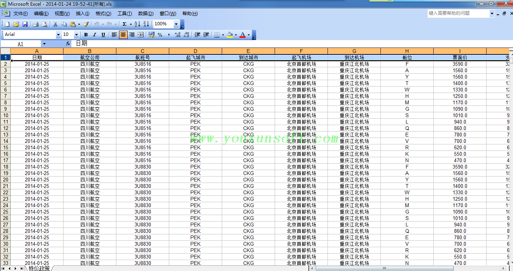Screen dimensions: 513x271
Task: Click the Select All corner button
Action: (5, 51)
